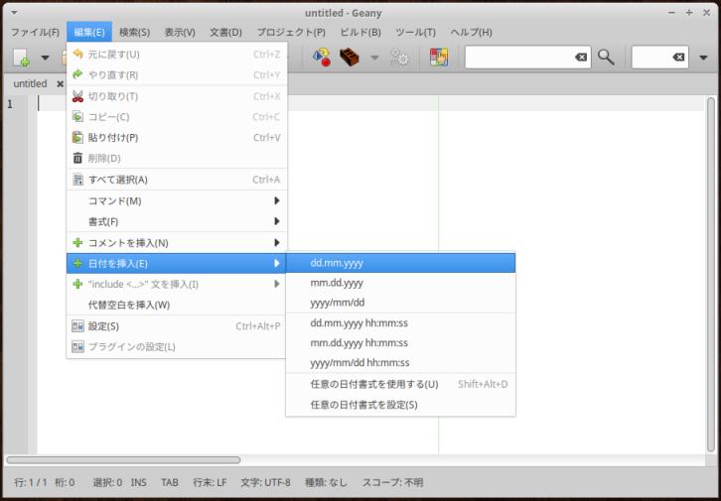Click the 種類: なし status text
The height and width of the screenshot is (501, 721).
pos(326,482)
